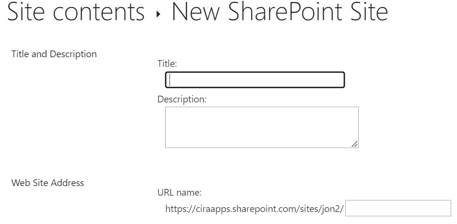The height and width of the screenshot is (224, 457).
Task: Click the Title text input field
Action: coord(255,80)
